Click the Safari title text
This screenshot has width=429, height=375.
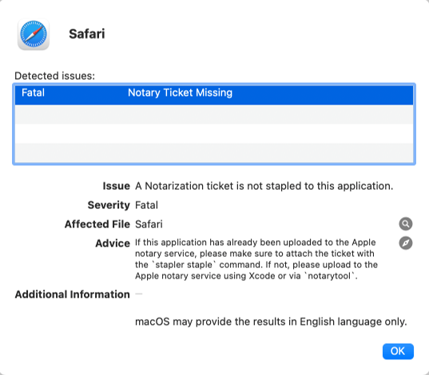click(x=87, y=34)
